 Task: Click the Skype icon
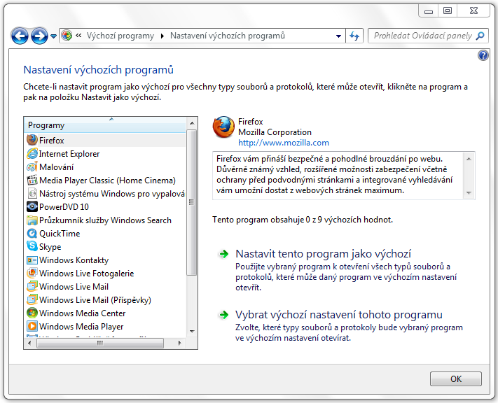[32, 246]
